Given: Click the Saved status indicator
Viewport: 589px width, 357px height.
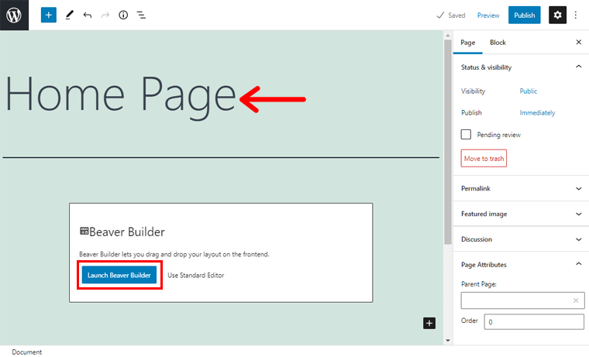Looking at the screenshot, I should (451, 15).
